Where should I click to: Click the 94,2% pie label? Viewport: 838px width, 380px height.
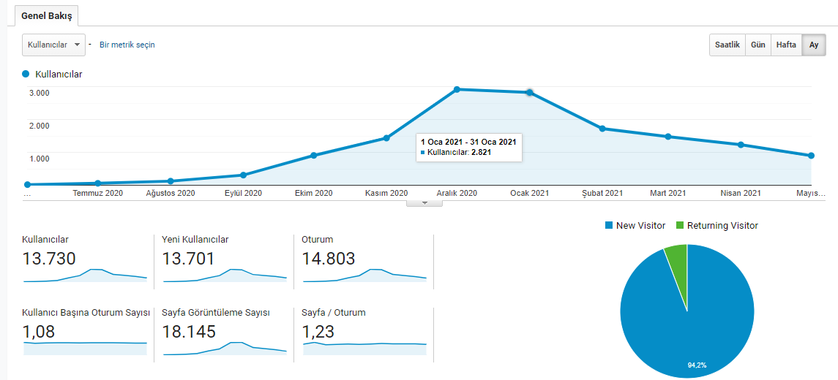pyautogui.click(x=697, y=365)
